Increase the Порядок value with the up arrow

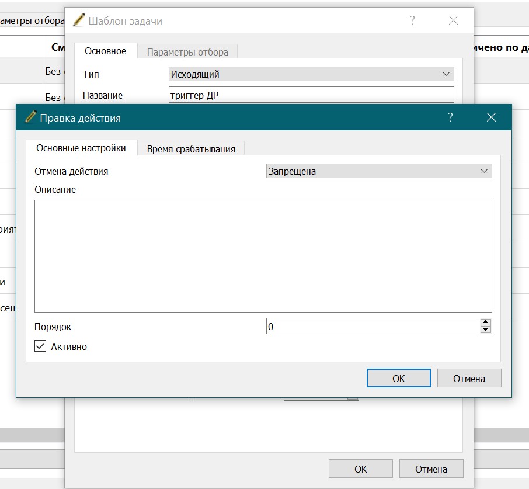click(485, 322)
